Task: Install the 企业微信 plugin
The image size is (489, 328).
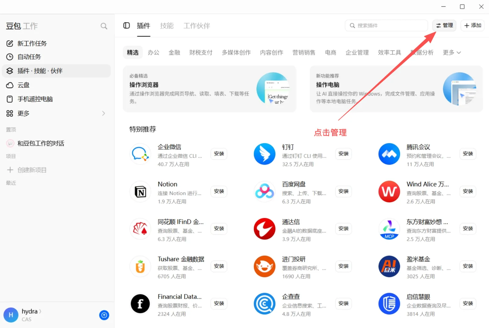Action: (x=219, y=154)
